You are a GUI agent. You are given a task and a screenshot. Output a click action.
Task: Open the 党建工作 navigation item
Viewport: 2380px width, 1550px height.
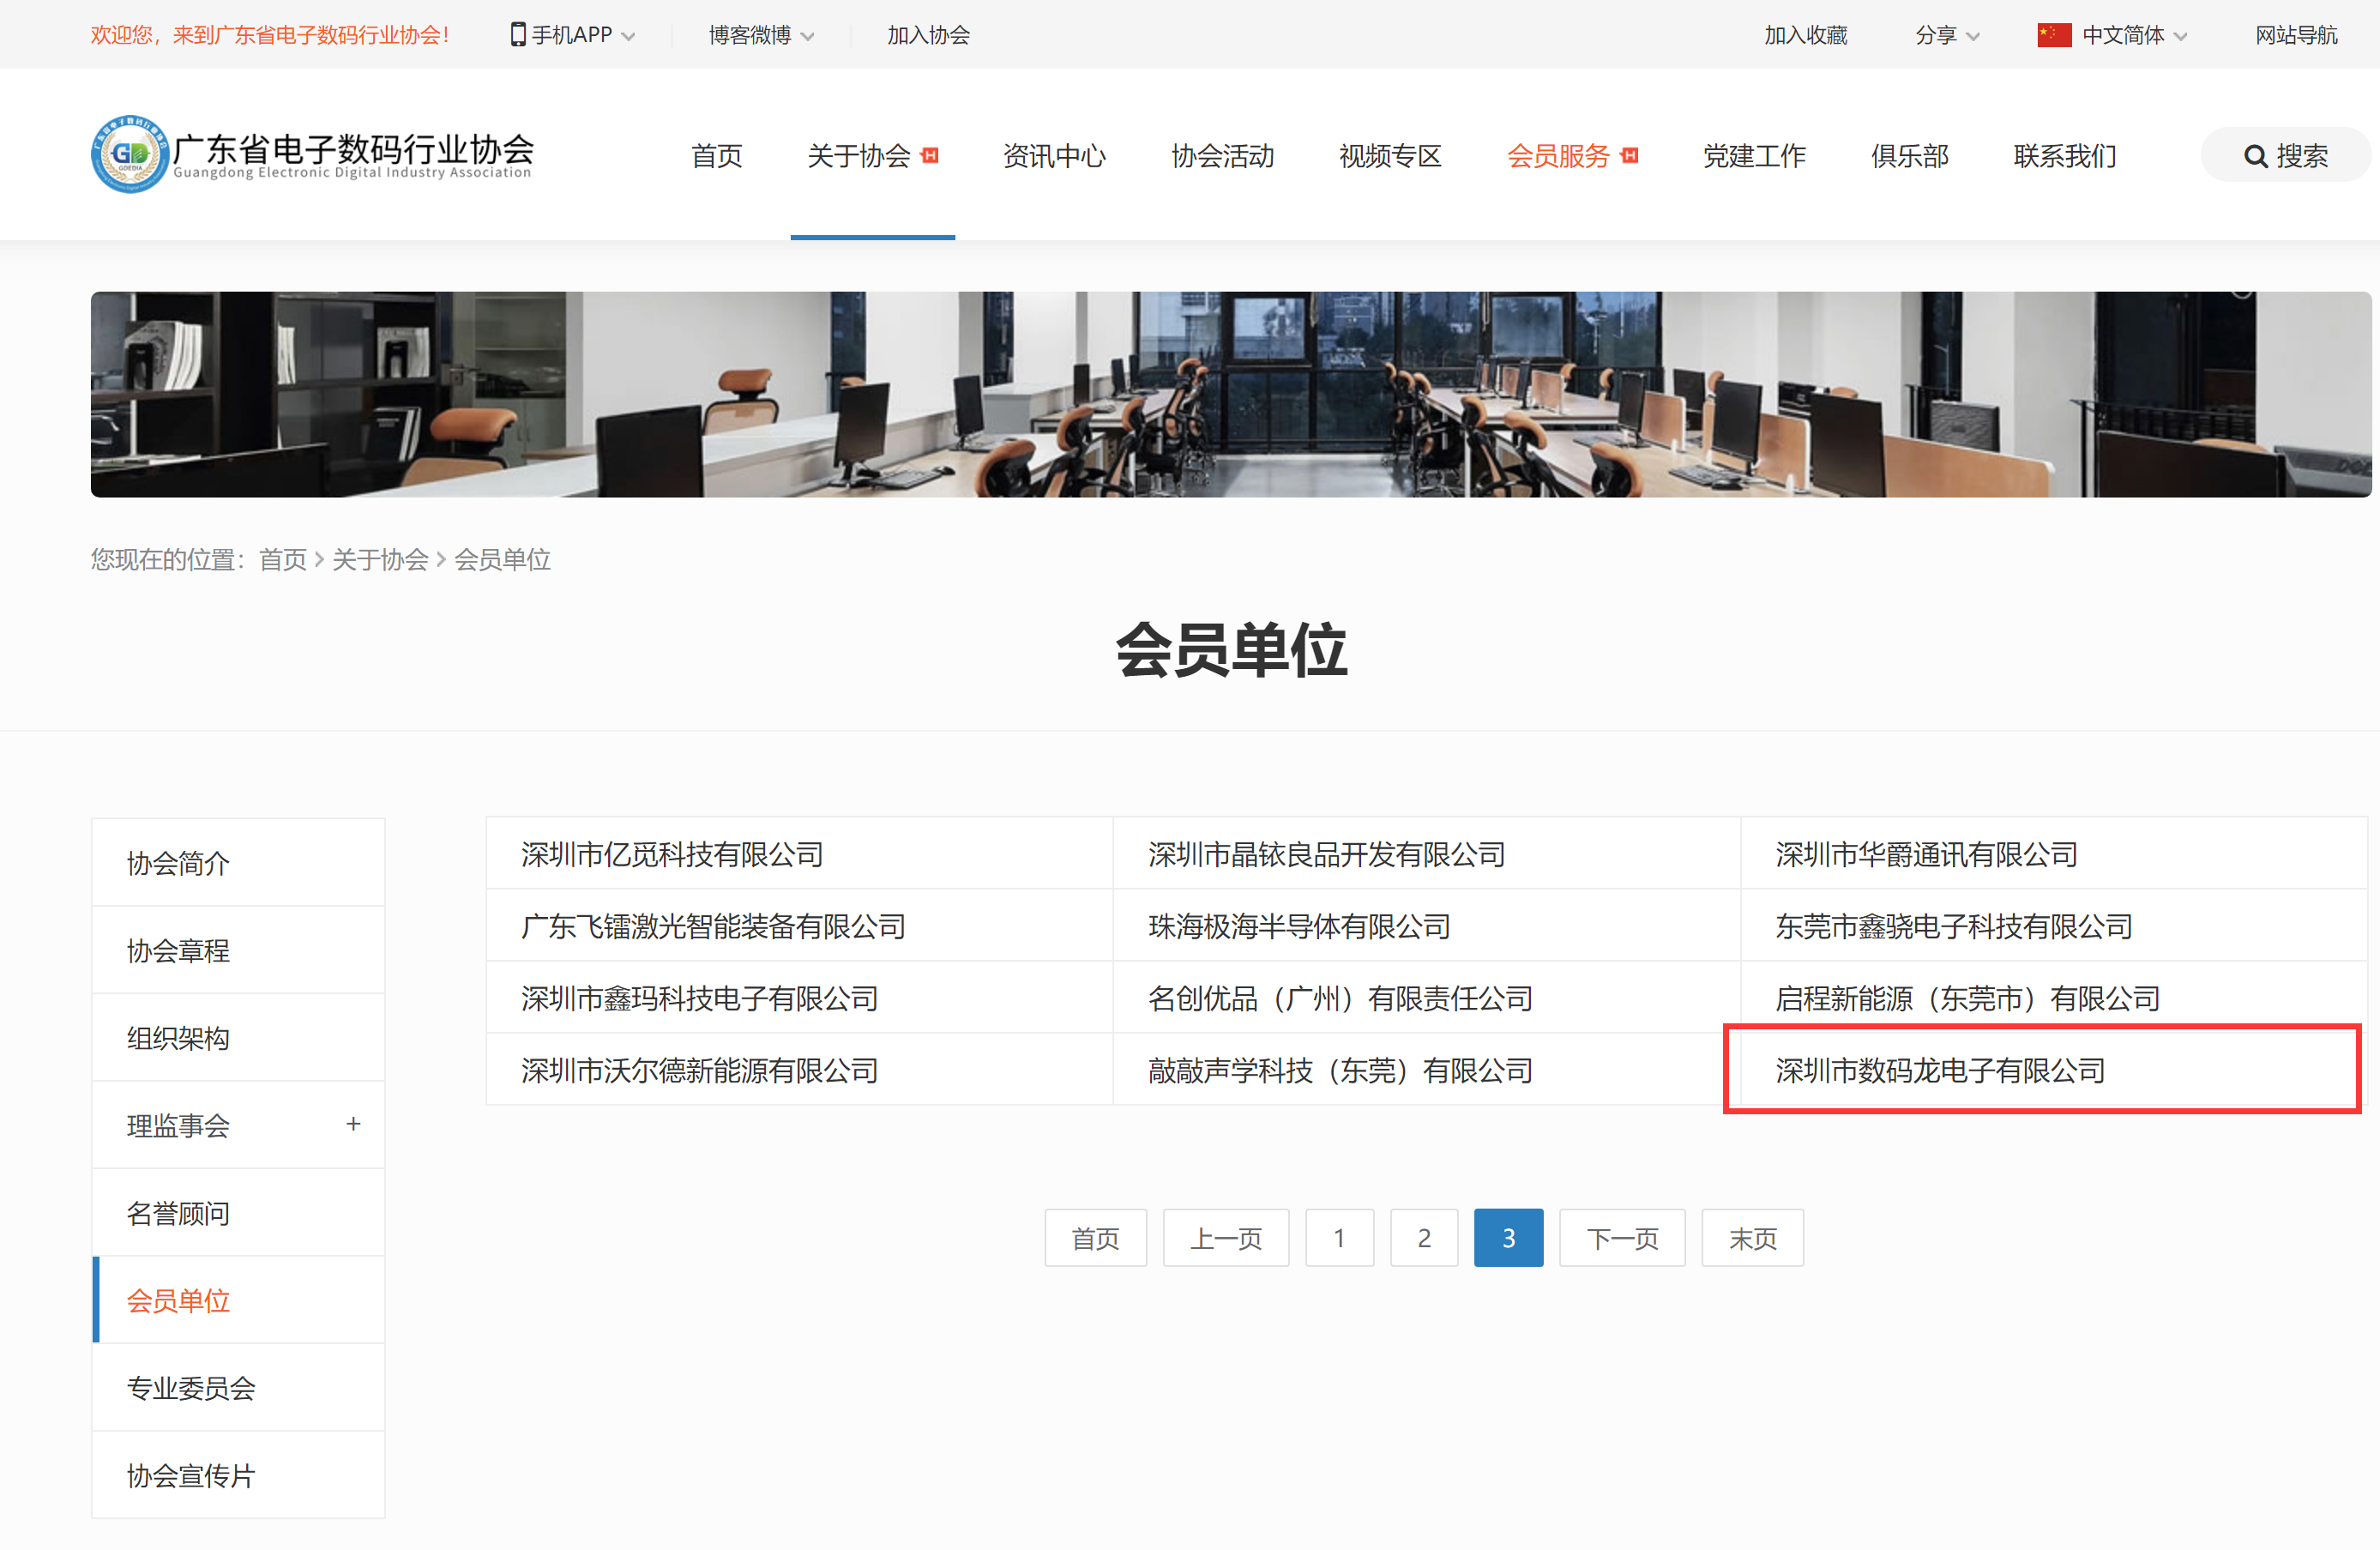[1754, 156]
